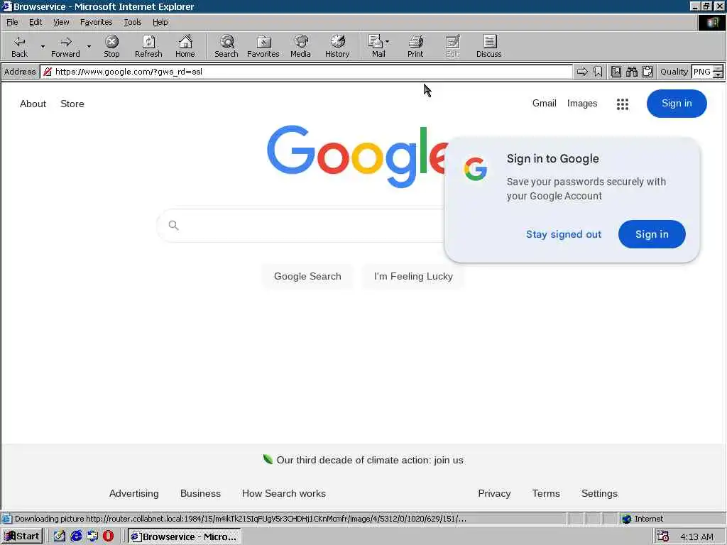This screenshot has width=727, height=545.
Task: Step the Quality selector to the previous option
Action: [x=718, y=69]
